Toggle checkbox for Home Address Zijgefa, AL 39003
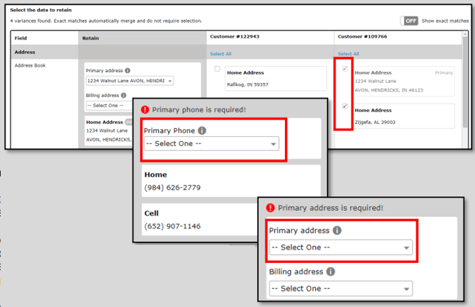The width and height of the screenshot is (475, 307). tap(345, 106)
